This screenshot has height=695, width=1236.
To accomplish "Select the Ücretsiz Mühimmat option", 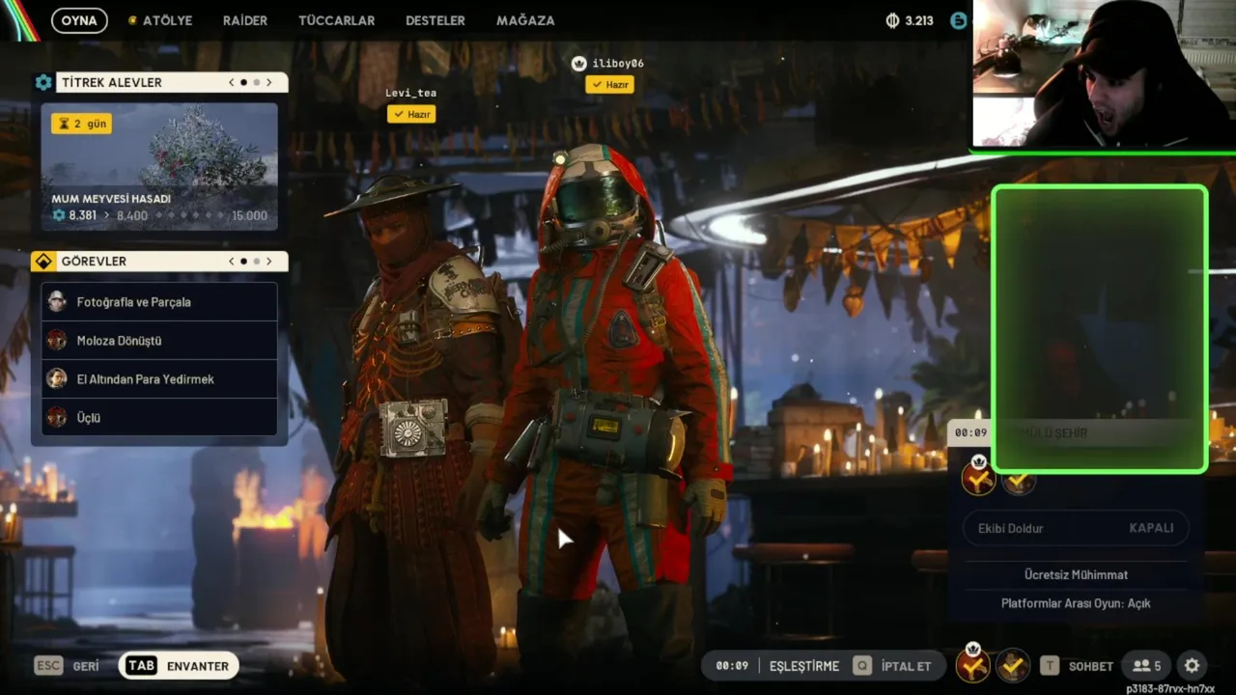I will pyautogui.click(x=1076, y=574).
